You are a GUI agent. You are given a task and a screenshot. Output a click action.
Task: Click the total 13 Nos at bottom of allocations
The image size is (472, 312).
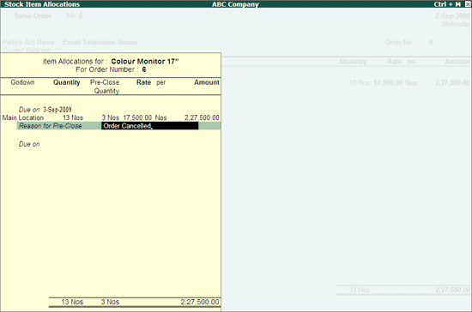point(72,302)
